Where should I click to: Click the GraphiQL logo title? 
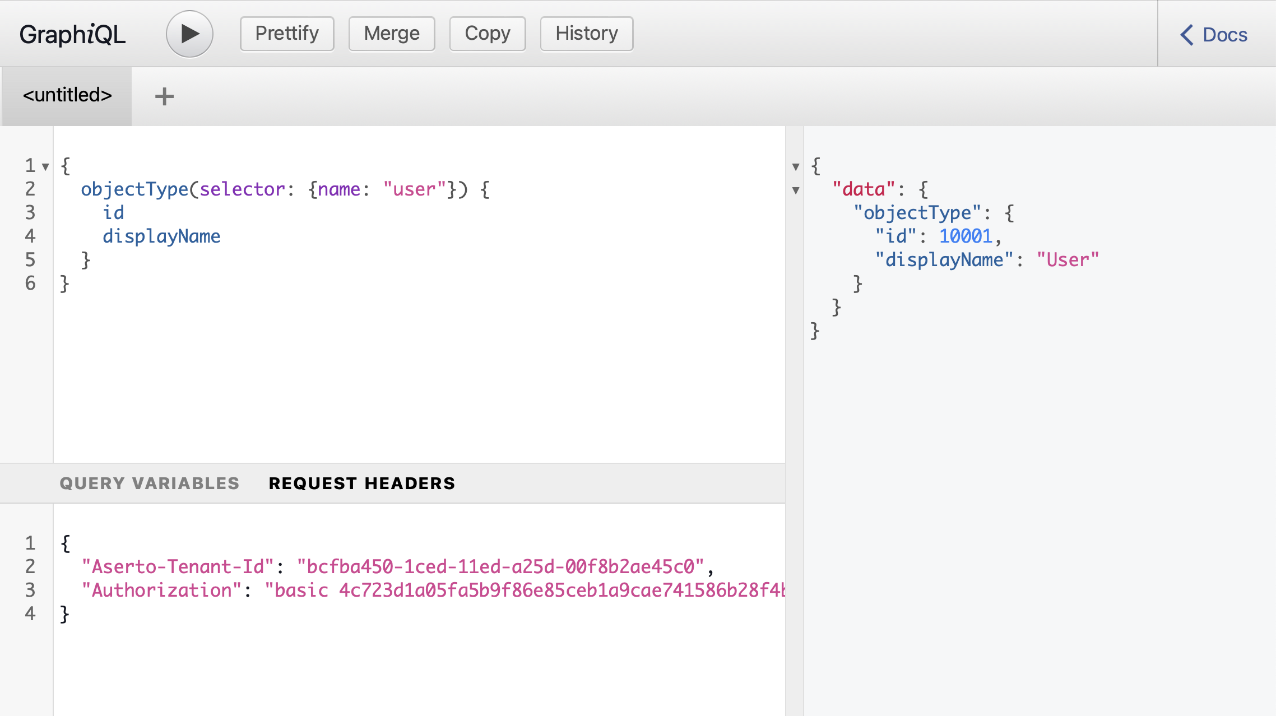click(72, 34)
